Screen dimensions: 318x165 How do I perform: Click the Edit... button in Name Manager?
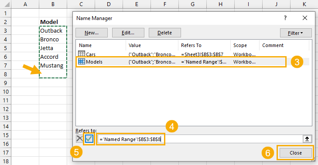[x=128, y=33]
